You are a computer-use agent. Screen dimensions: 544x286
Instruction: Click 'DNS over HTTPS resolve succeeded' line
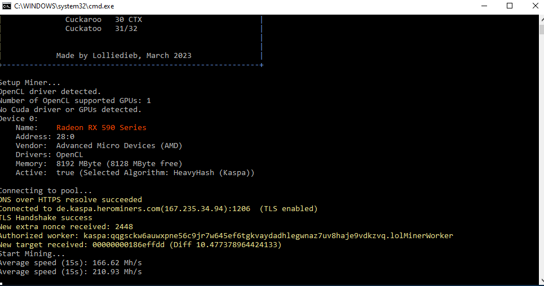71,200
